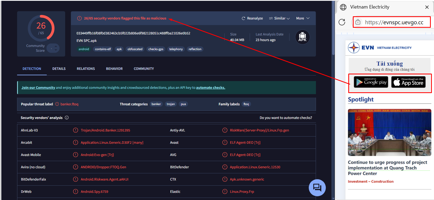
Task: Click the Google play download badge
Action: click(371, 82)
